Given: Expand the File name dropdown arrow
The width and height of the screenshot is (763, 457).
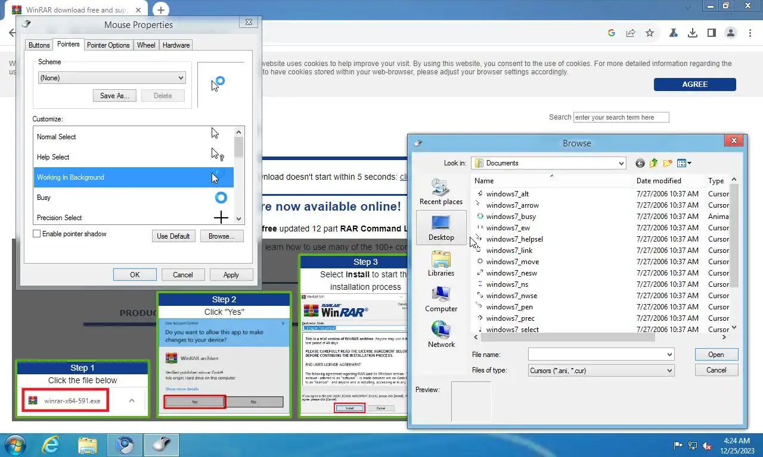Looking at the screenshot, I should click(x=669, y=354).
